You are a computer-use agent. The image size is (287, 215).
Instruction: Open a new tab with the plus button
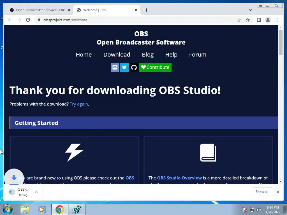point(146,10)
